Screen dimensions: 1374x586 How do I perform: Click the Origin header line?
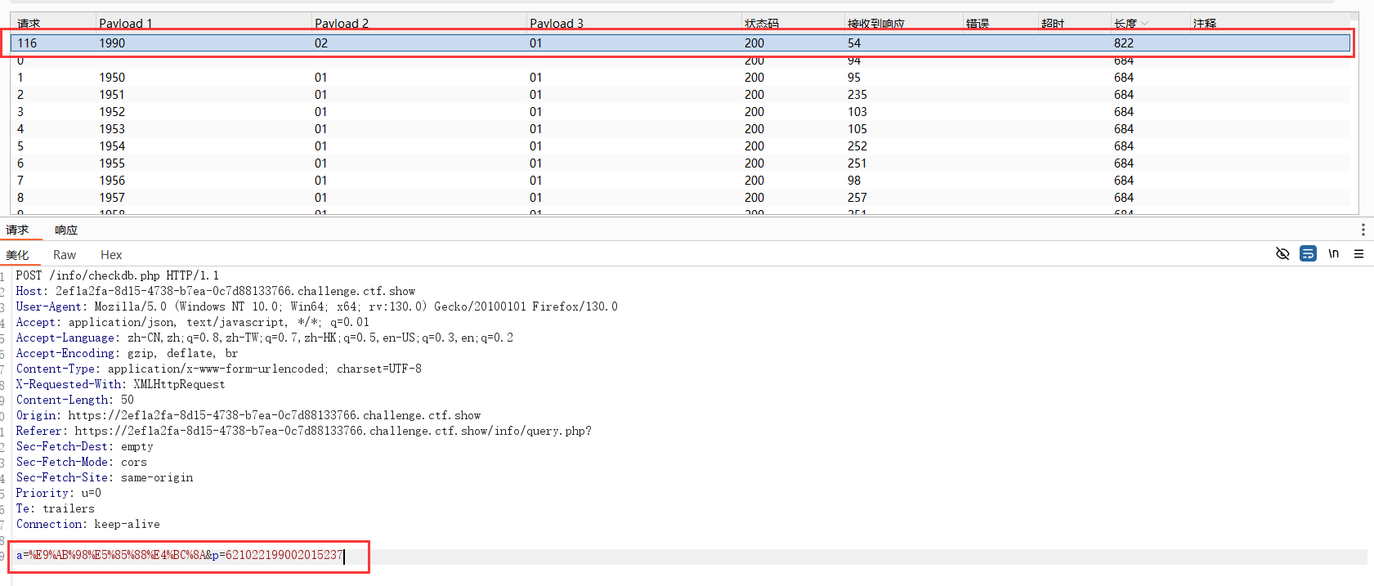(x=248, y=415)
